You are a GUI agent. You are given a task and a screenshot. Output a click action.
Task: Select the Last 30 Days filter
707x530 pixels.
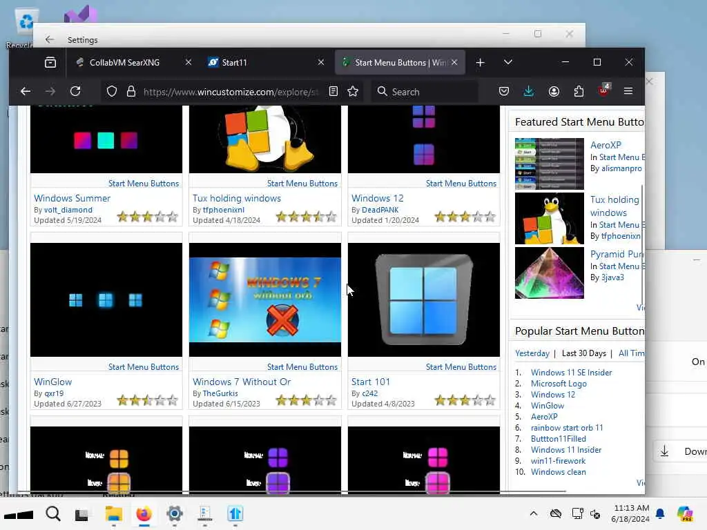click(x=584, y=353)
